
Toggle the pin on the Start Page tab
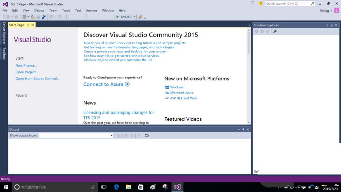click(x=28, y=25)
